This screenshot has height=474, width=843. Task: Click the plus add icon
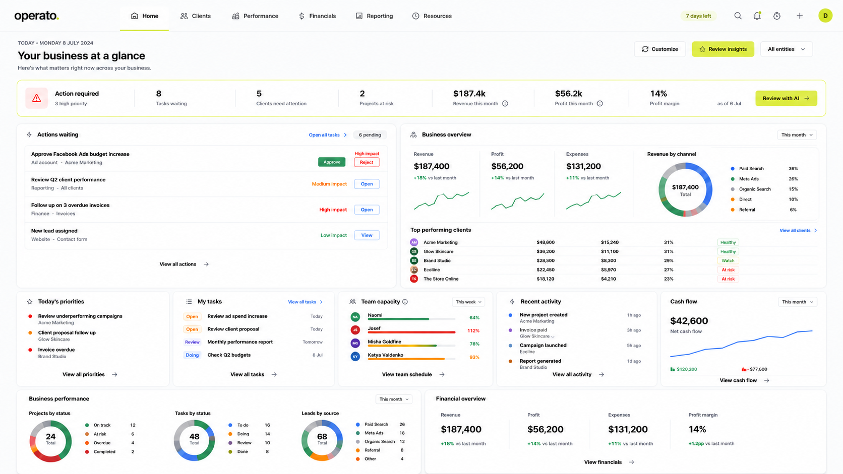click(800, 16)
